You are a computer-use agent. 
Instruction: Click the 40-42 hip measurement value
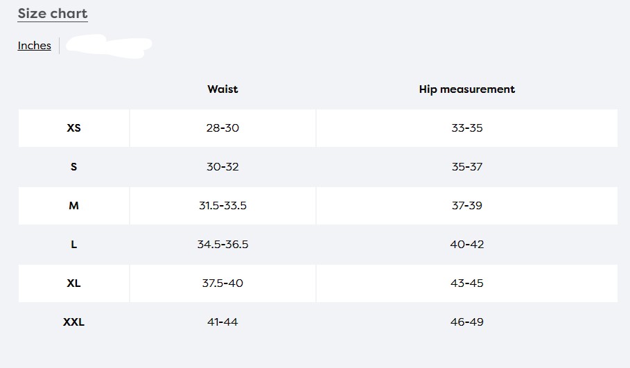pos(466,245)
